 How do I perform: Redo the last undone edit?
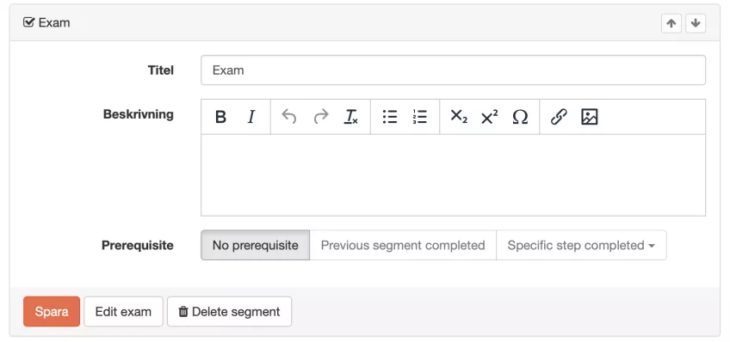click(321, 117)
